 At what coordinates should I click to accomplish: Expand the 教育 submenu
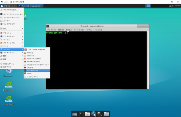pos(12,59)
